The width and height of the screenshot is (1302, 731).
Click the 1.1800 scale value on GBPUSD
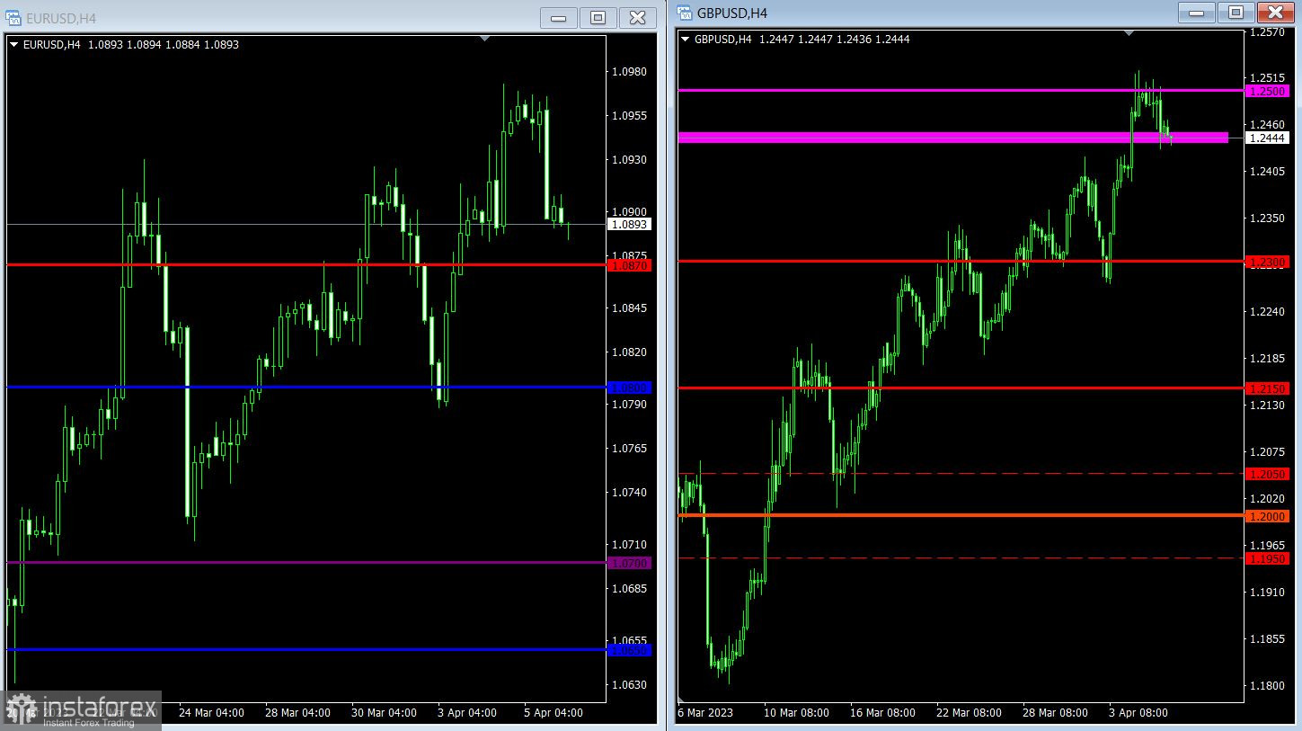click(1267, 686)
